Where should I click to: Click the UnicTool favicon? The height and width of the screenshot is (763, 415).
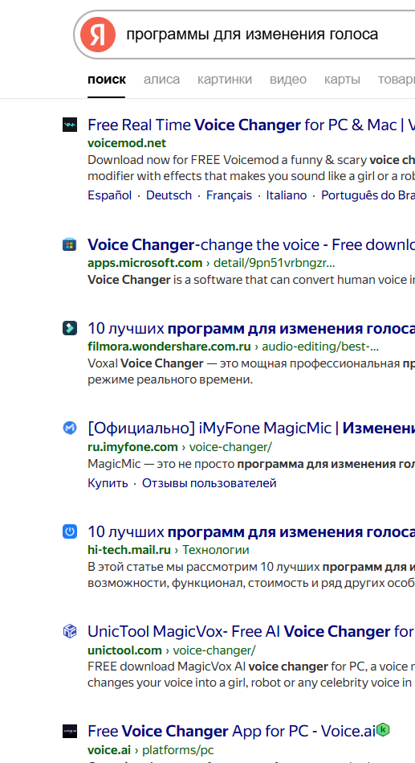pyautogui.click(x=70, y=632)
